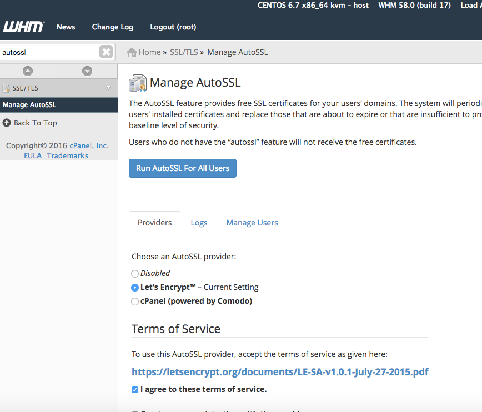
Task: Expand all sidebar menus with down arrow
Action: [x=87, y=71]
